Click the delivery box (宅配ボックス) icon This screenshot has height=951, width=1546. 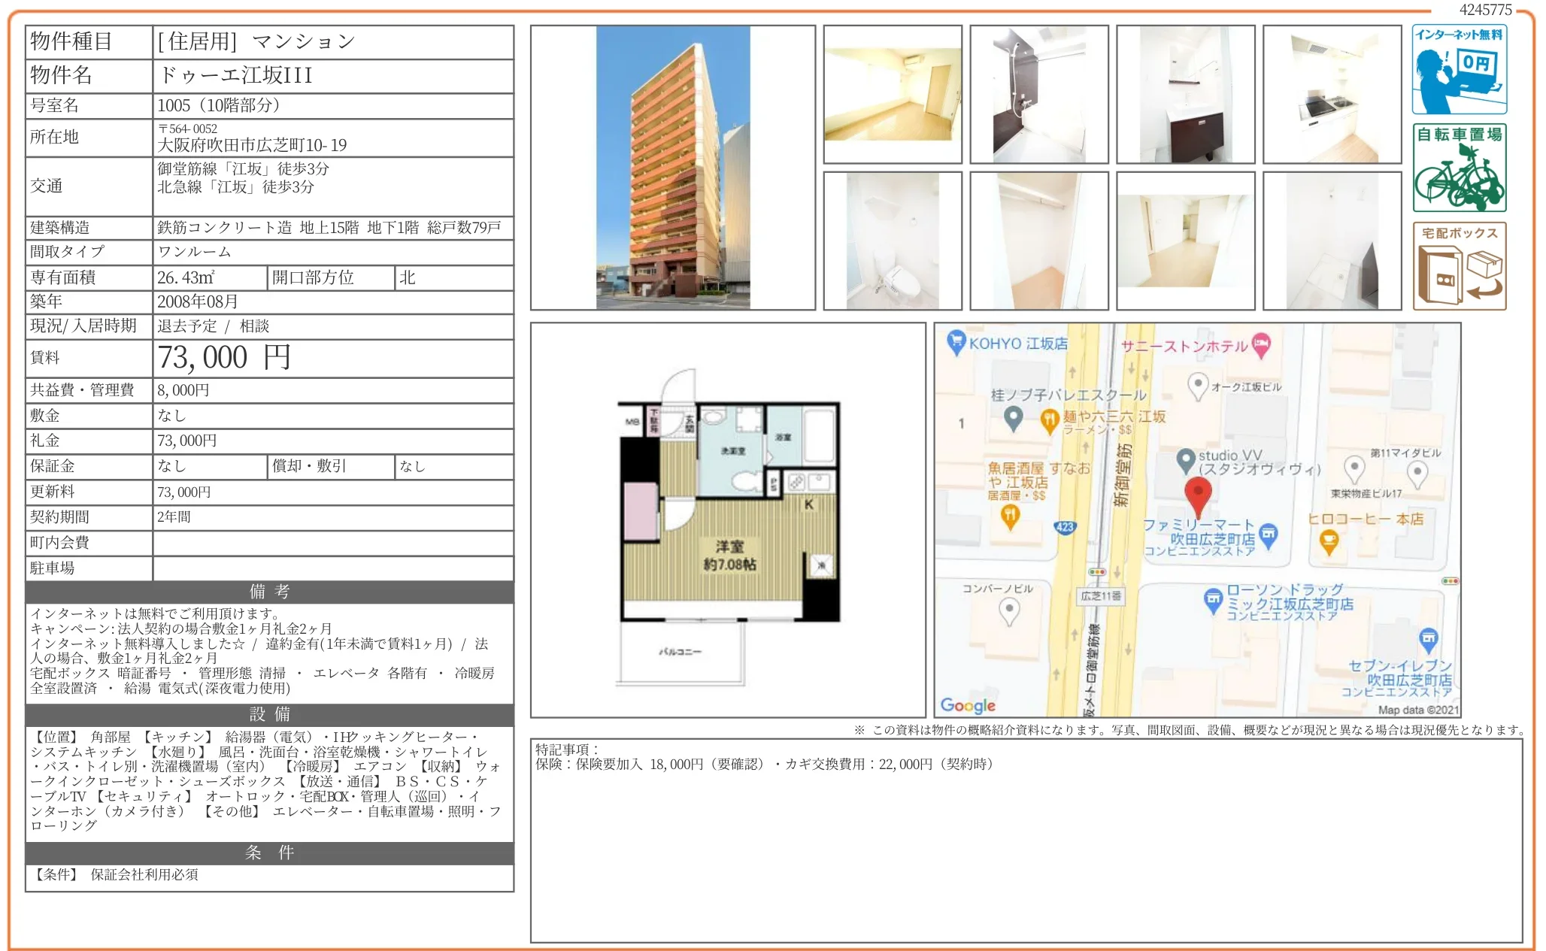click(x=1459, y=266)
